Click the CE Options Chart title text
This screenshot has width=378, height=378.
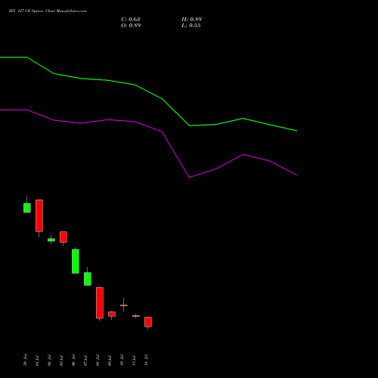[48, 11]
